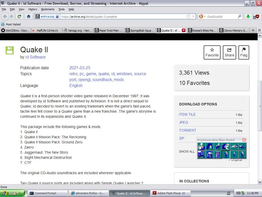Viewport: 262px width, 197px height.
Task: Open the History menu
Action: 32,9
